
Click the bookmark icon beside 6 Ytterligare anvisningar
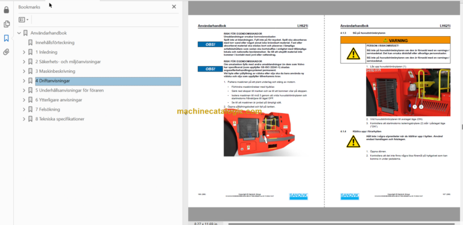pos(30,100)
